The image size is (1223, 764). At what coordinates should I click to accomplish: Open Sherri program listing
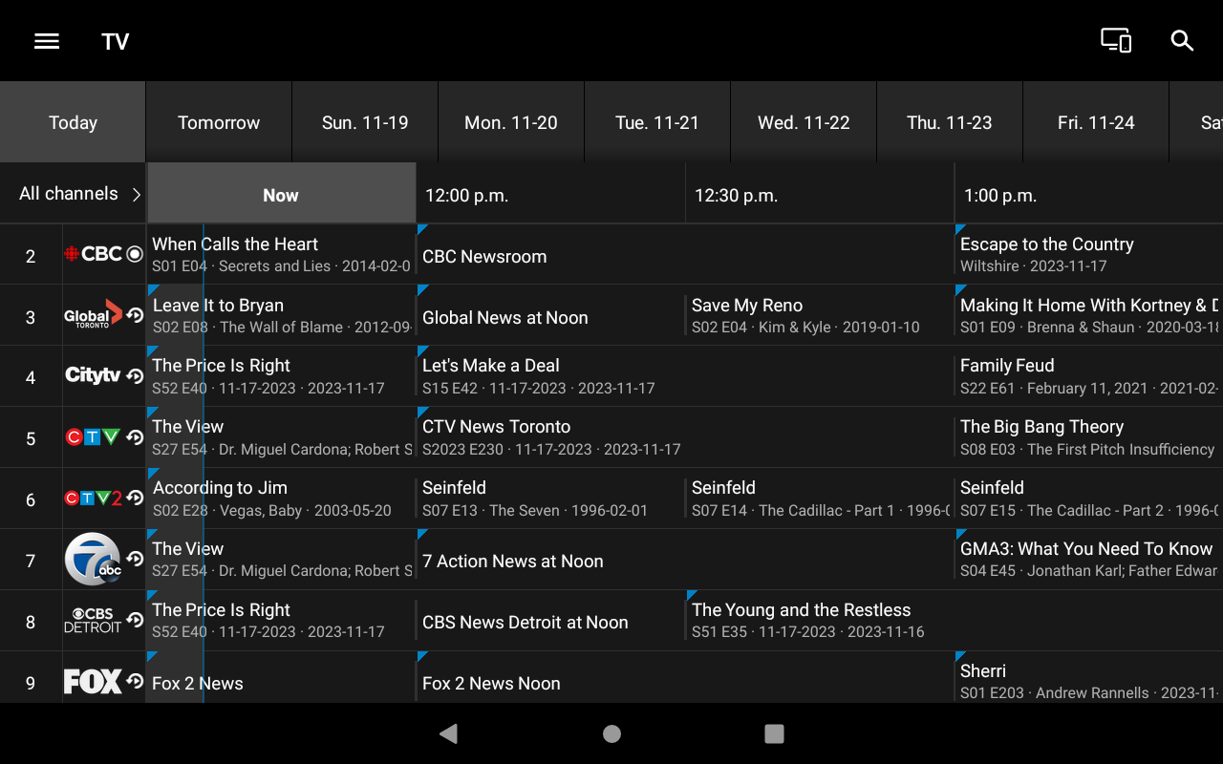(x=1089, y=678)
